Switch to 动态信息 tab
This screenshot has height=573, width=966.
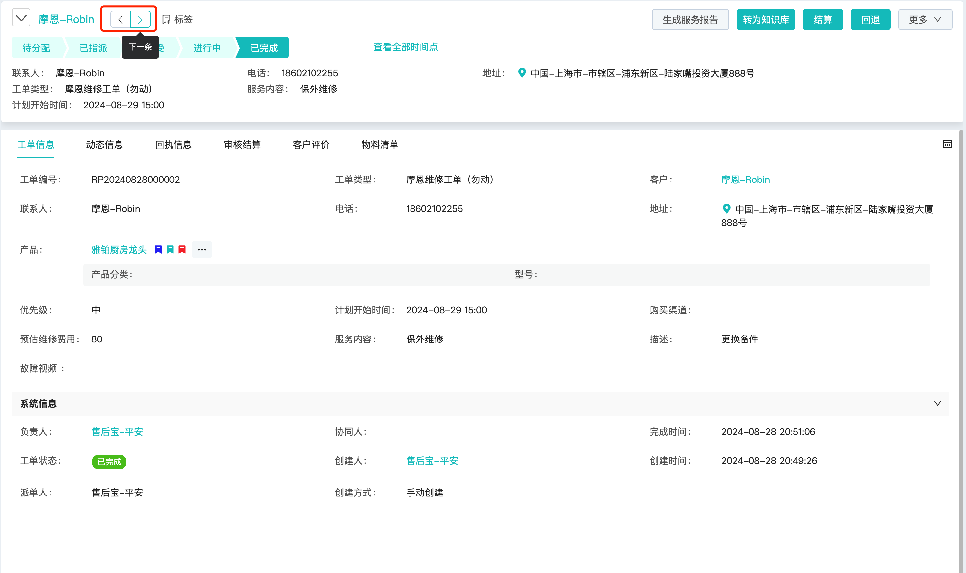pyautogui.click(x=104, y=145)
